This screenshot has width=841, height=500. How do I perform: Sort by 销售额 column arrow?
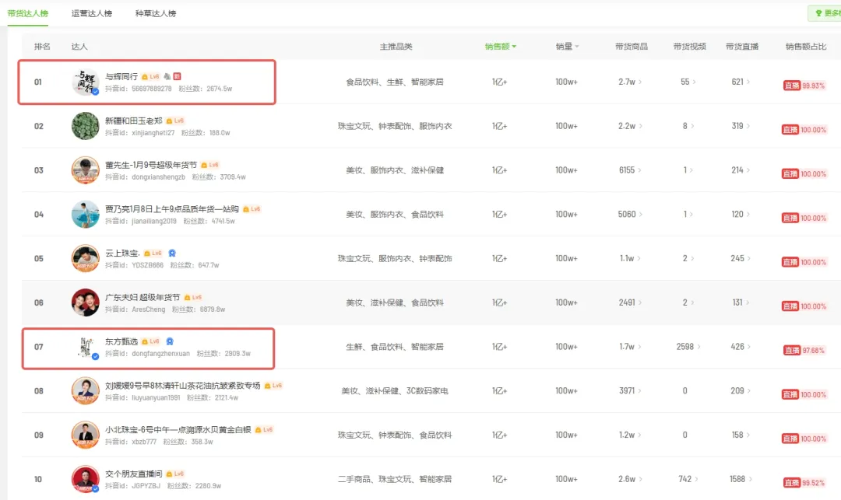click(514, 47)
